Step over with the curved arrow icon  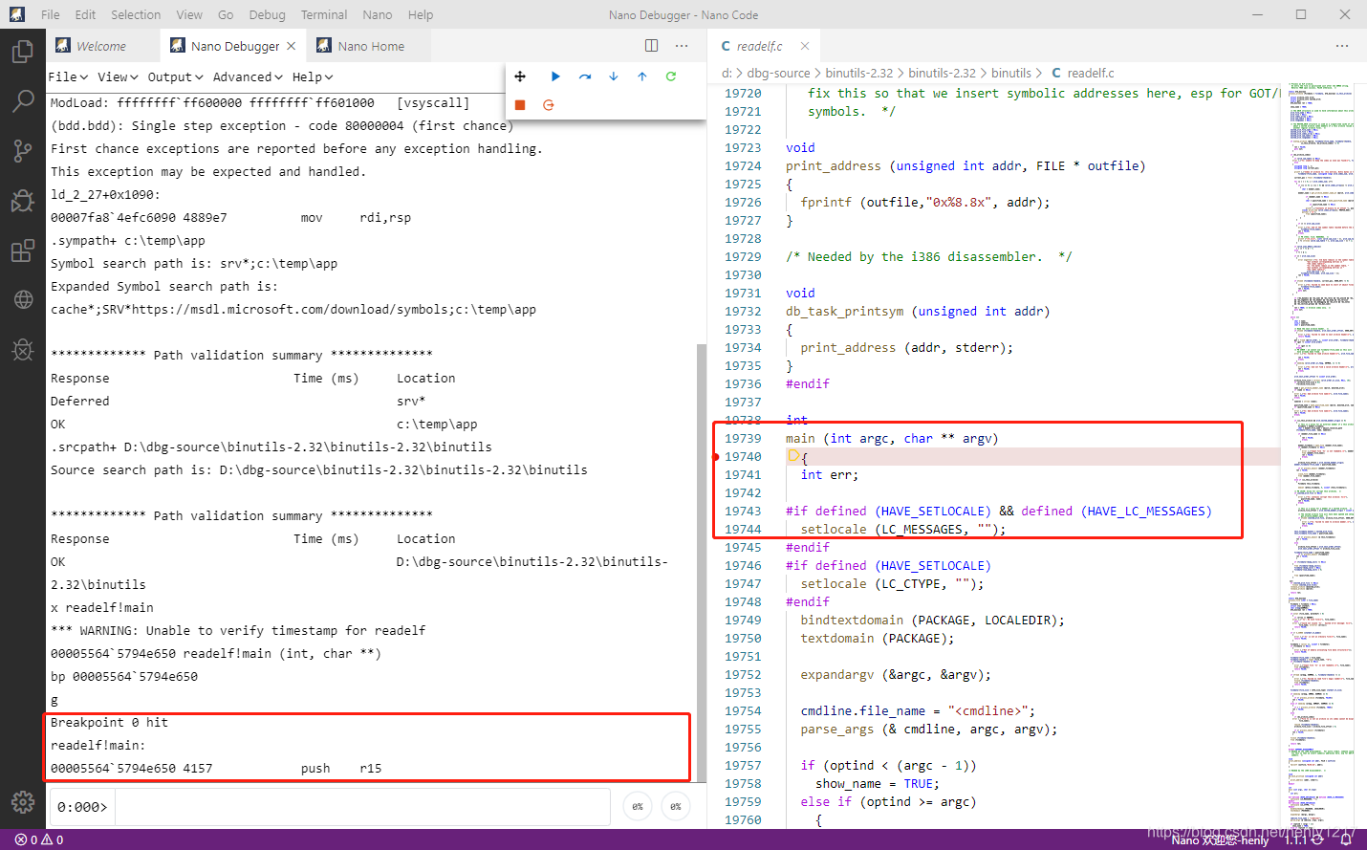(585, 76)
